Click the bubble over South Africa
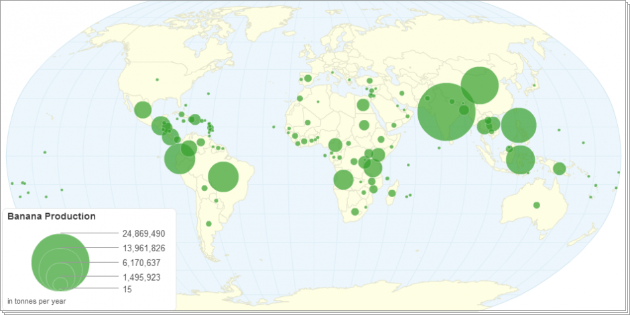 pyautogui.click(x=355, y=212)
